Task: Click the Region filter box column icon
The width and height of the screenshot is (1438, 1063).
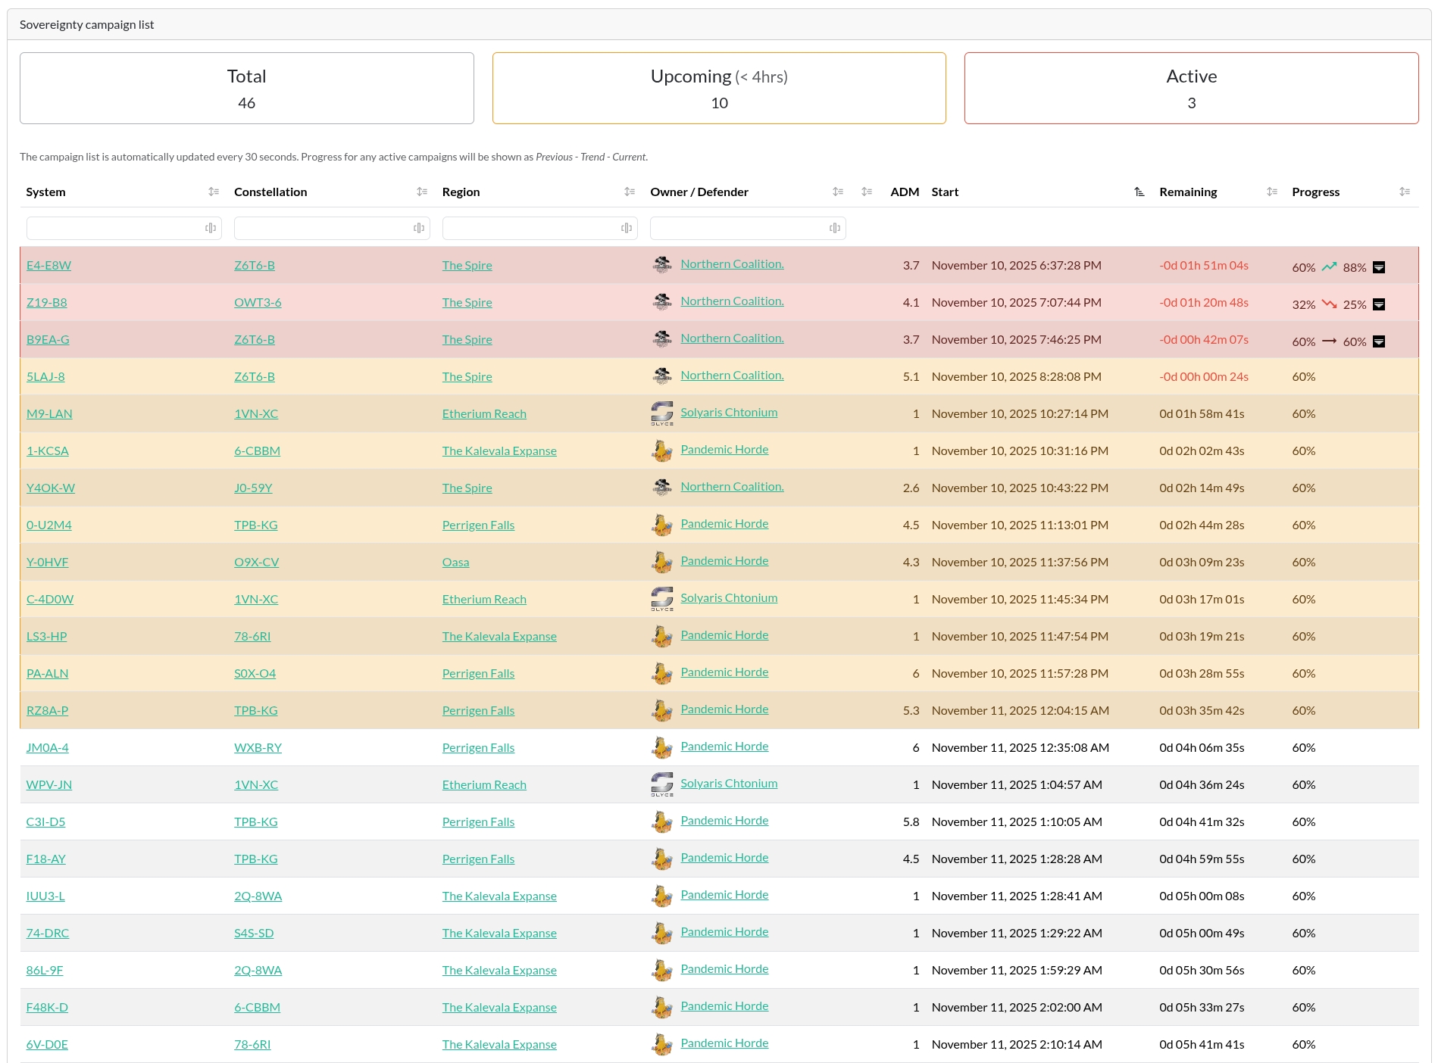Action: coord(626,228)
